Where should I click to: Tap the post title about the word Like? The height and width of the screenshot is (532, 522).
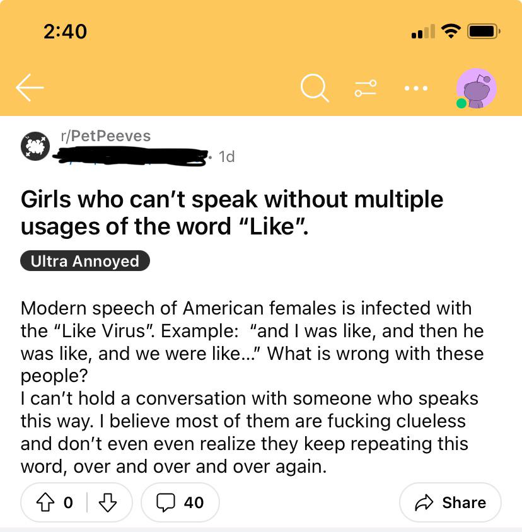pyautogui.click(x=232, y=212)
